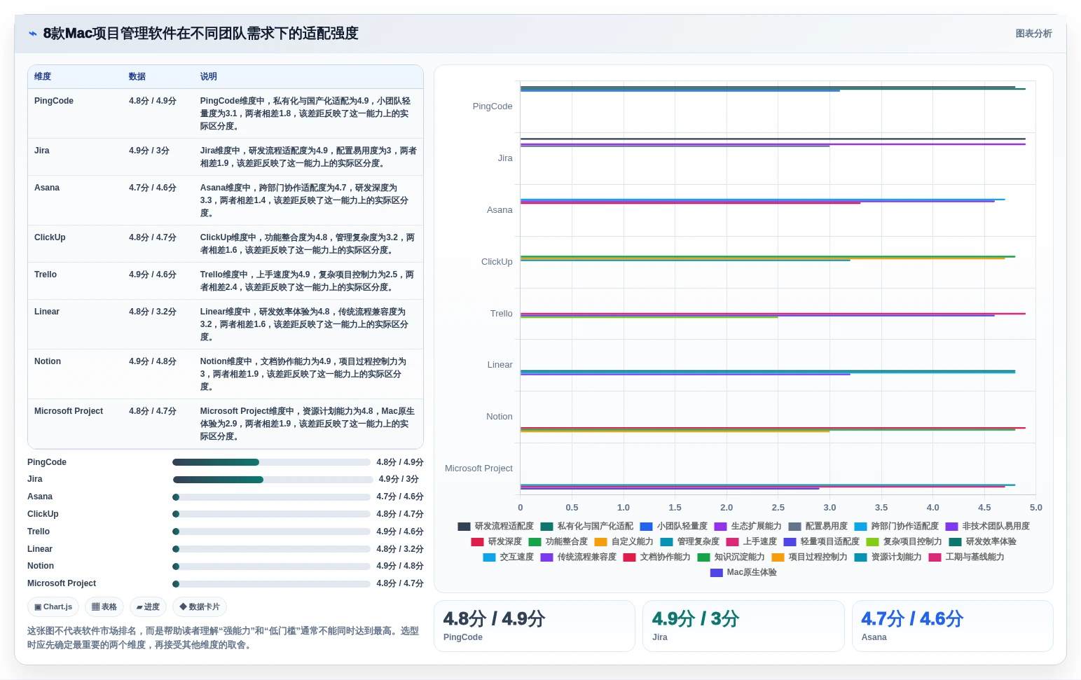1081x680 pixels.
Task: Hide the 生态扩展能力 legend series
Action: [748, 526]
